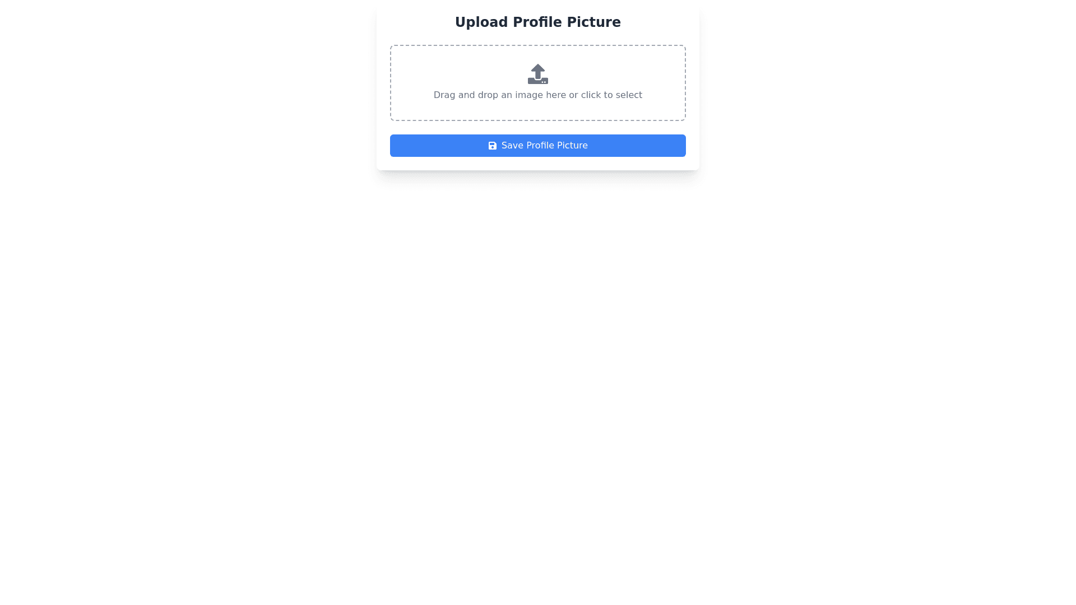The width and height of the screenshot is (1076, 605).
Task: Select the upload tray icon in drop zone
Action: pyautogui.click(x=538, y=74)
